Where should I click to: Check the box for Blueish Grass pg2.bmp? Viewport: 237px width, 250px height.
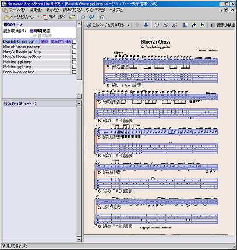74,47
